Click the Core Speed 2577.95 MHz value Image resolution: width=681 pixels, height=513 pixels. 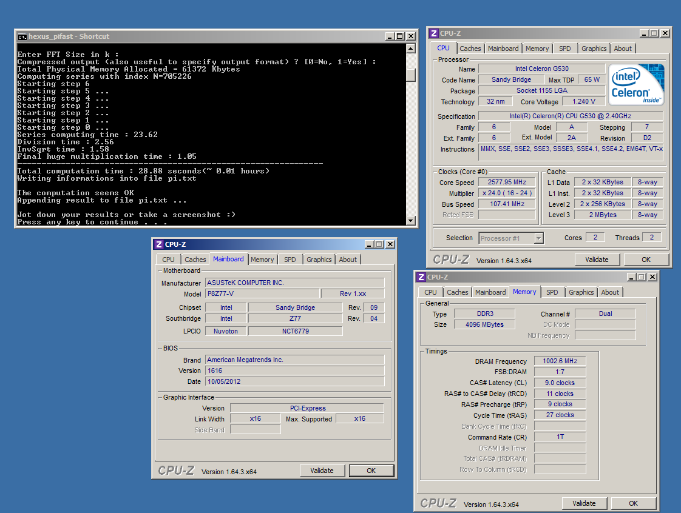click(507, 183)
